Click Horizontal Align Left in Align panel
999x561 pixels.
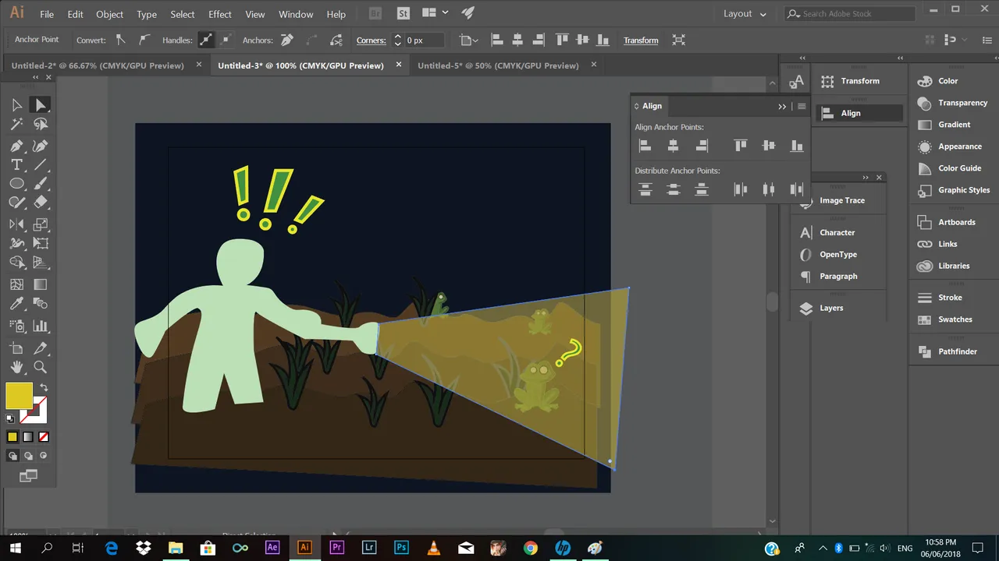click(x=645, y=145)
